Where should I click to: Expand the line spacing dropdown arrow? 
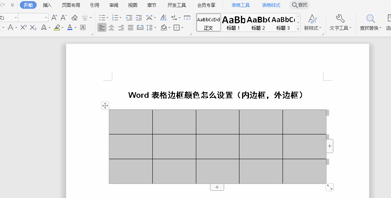[x=155, y=27]
